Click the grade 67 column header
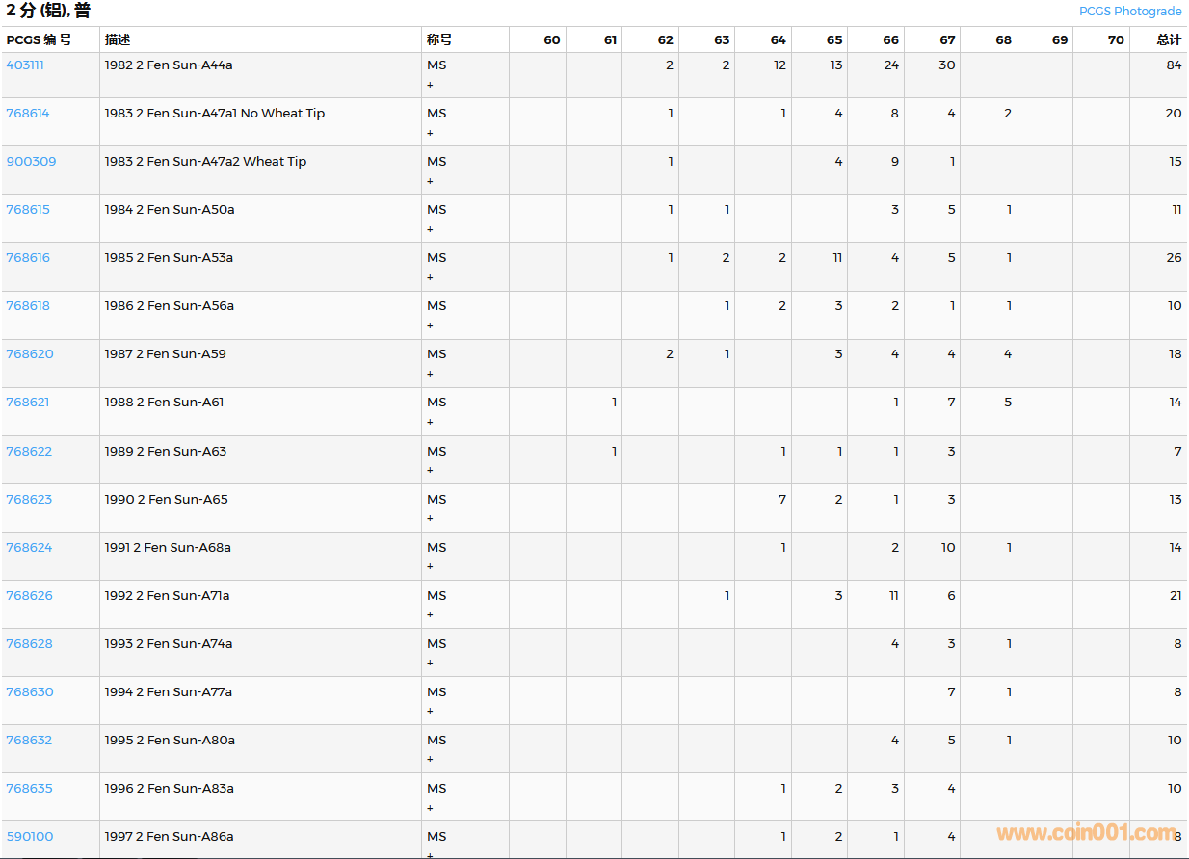Image resolution: width=1189 pixels, height=859 pixels. (947, 40)
